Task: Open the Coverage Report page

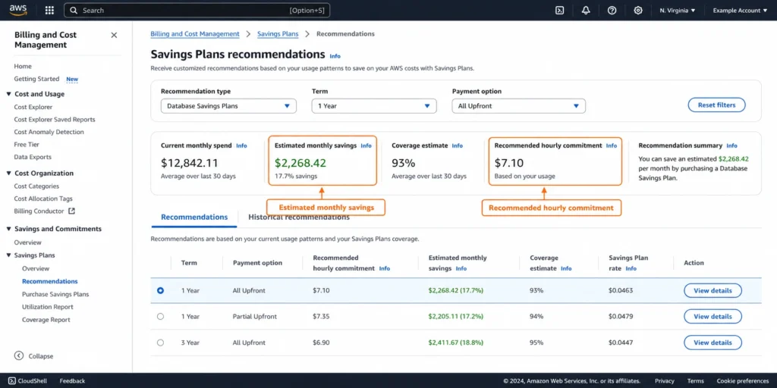Action: (x=46, y=320)
